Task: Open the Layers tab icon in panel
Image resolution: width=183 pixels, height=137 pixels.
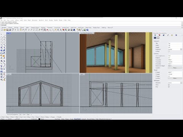Action: pos(159,35)
